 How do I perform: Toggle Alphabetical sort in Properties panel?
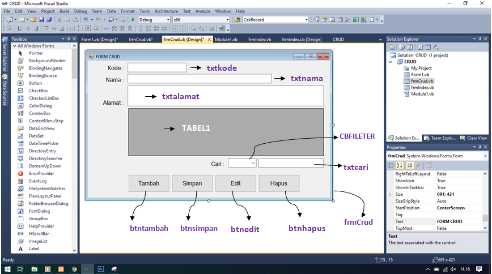[400, 165]
